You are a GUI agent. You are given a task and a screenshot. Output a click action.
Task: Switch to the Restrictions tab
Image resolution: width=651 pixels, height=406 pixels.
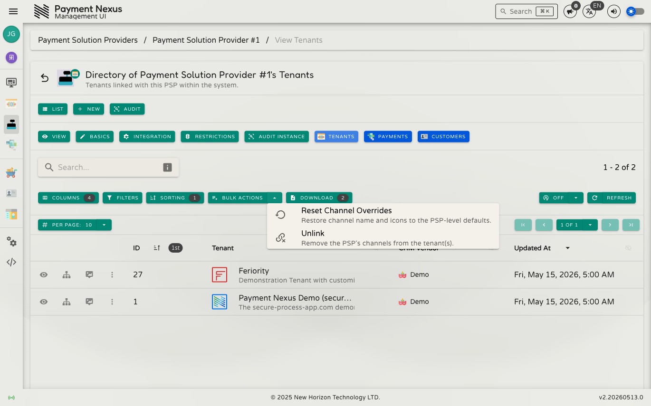coord(210,136)
